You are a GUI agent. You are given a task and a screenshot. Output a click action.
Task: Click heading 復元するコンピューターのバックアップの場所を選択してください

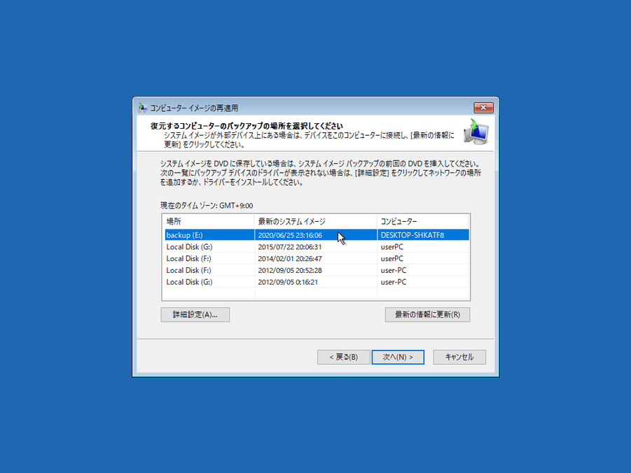tap(247, 126)
